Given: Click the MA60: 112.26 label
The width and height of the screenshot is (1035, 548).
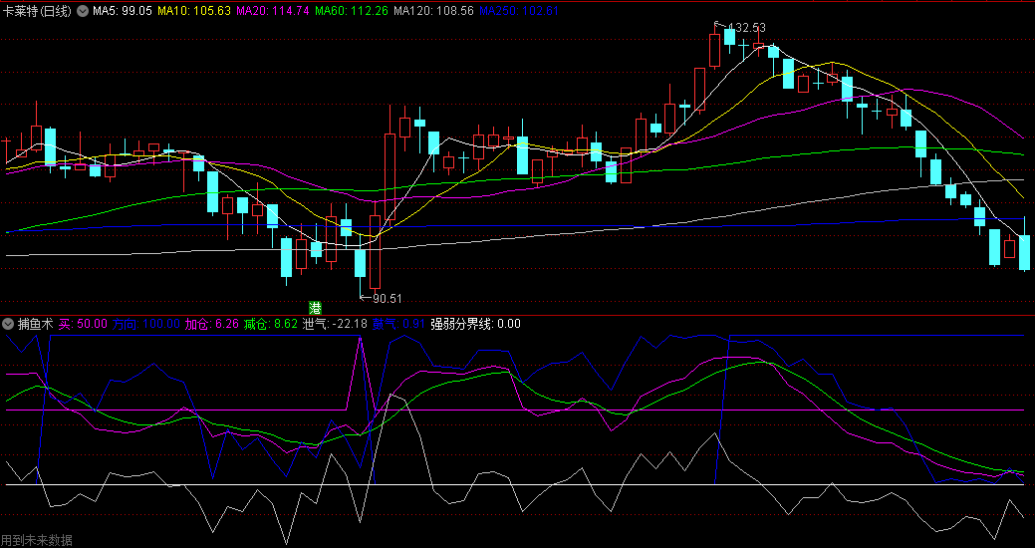Looking at the screenshot, I should pyautogui.click(x=352, y=11).
